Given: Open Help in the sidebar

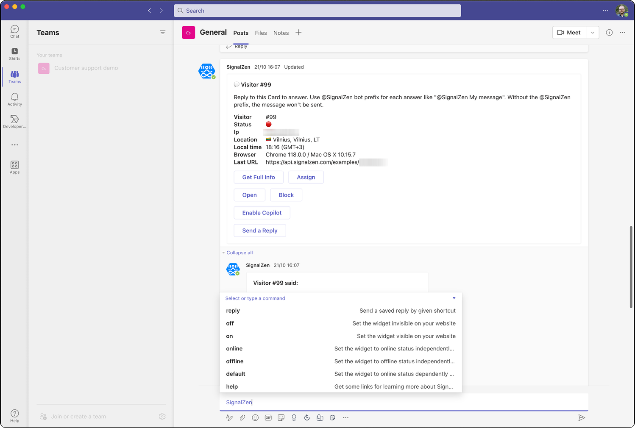Looking at the screenshot, I should point(15,416).
